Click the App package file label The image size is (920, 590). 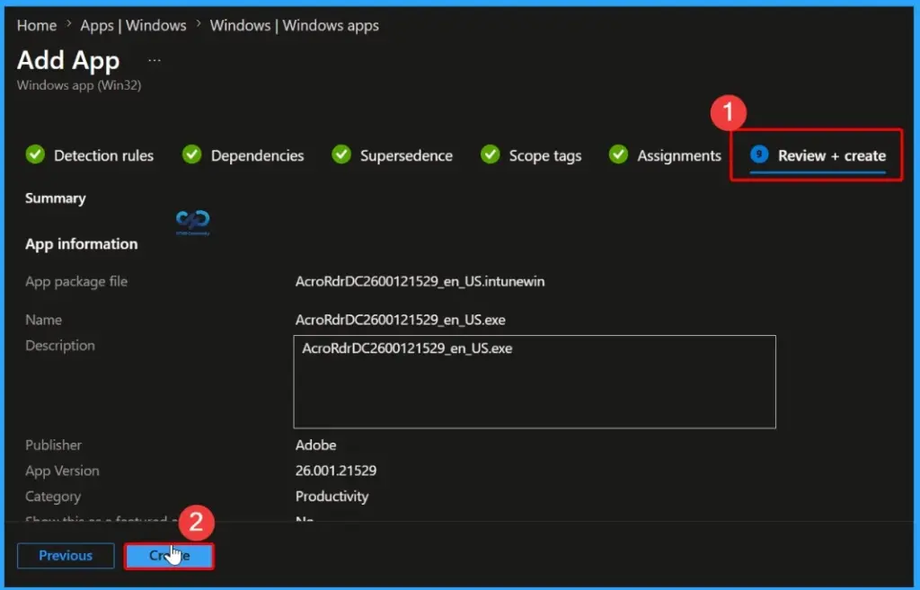coord(76,281)
